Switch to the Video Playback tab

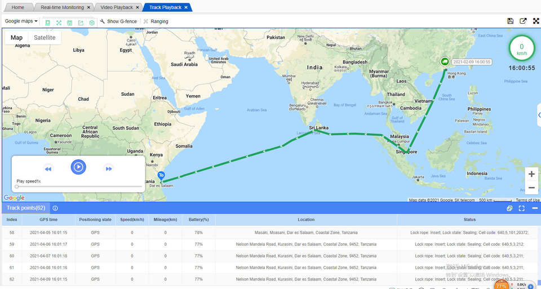point(117,7)
